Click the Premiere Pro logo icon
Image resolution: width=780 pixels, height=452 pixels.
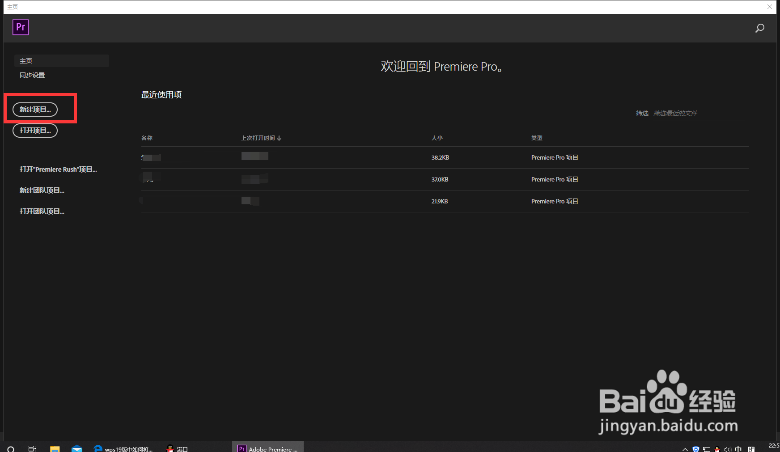[x=21, y=27]
